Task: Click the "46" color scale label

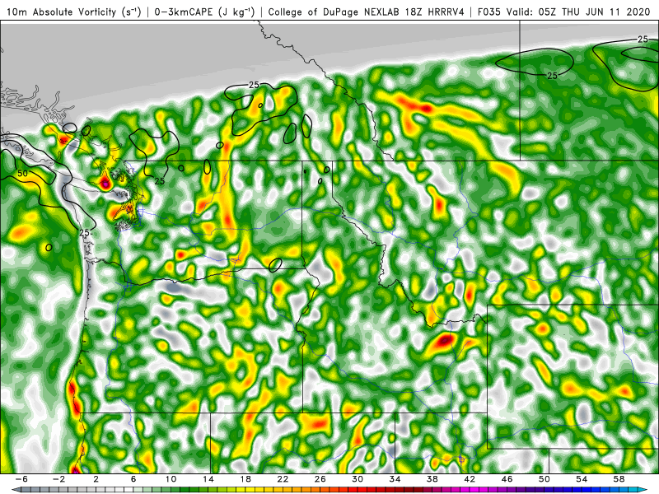Action: point(507,479)
